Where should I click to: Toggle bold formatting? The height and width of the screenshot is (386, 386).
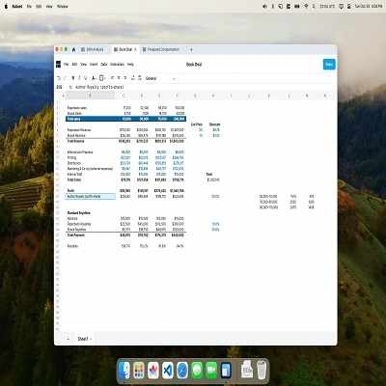point(73,78)
